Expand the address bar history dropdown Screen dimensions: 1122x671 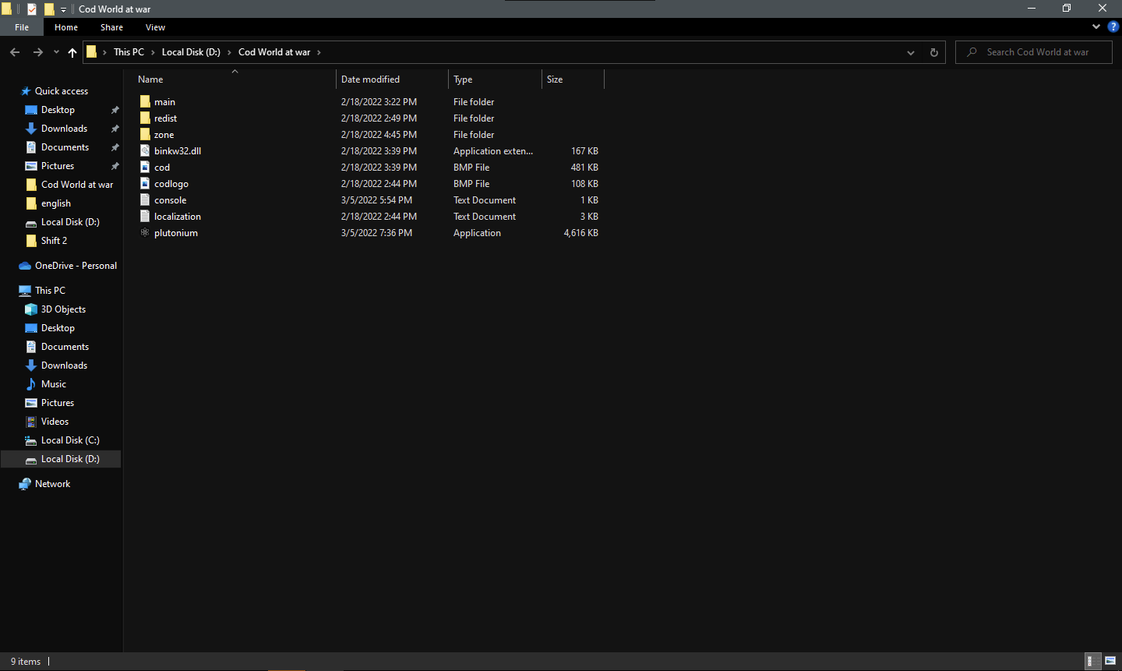(911, 52)
